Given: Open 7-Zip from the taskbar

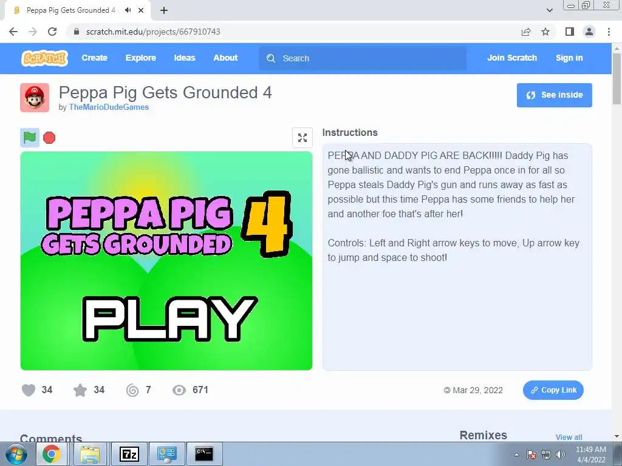Looking at the screenshot, I should [129, 454].
